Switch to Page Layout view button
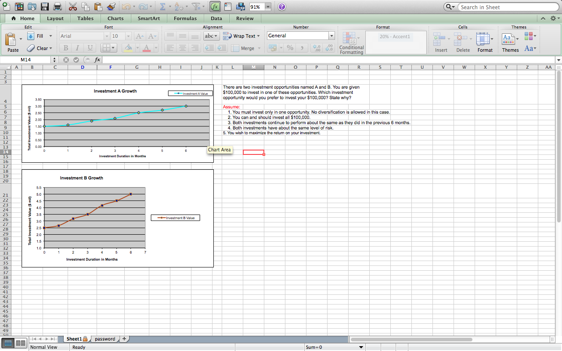Viewport: 562px width, 351px height. coord(20,344)
